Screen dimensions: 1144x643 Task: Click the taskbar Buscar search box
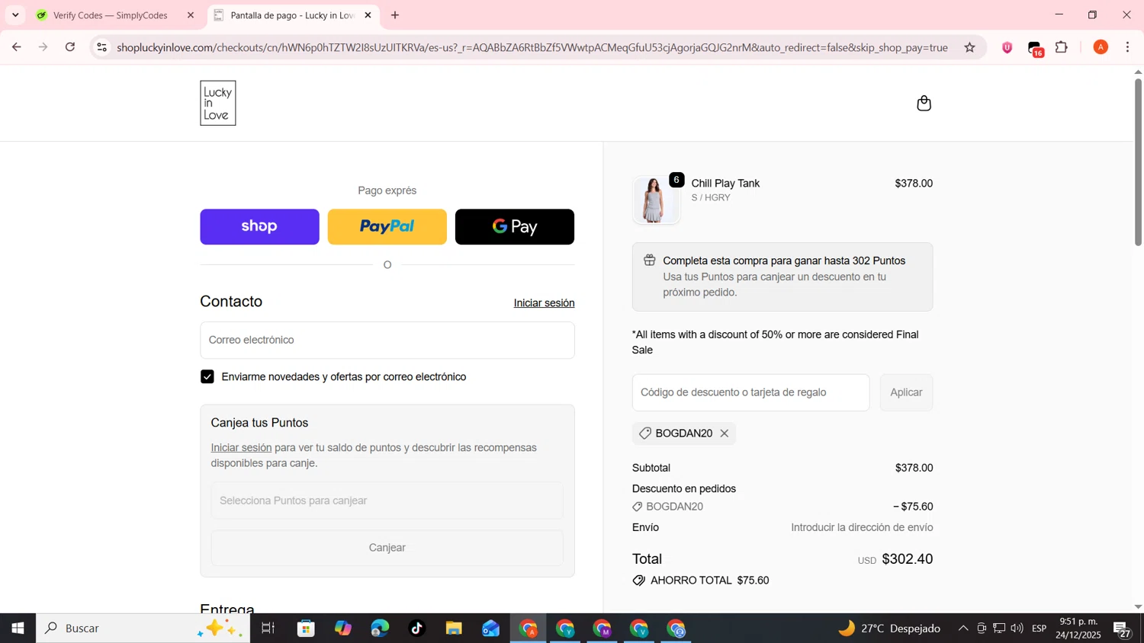coord(143,629)
